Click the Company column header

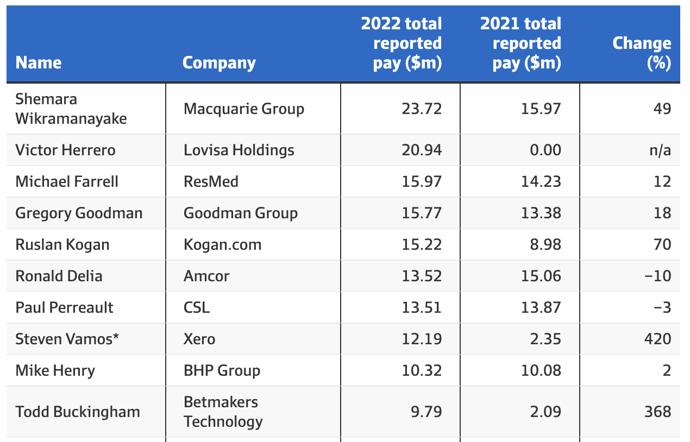coord(219,62)
